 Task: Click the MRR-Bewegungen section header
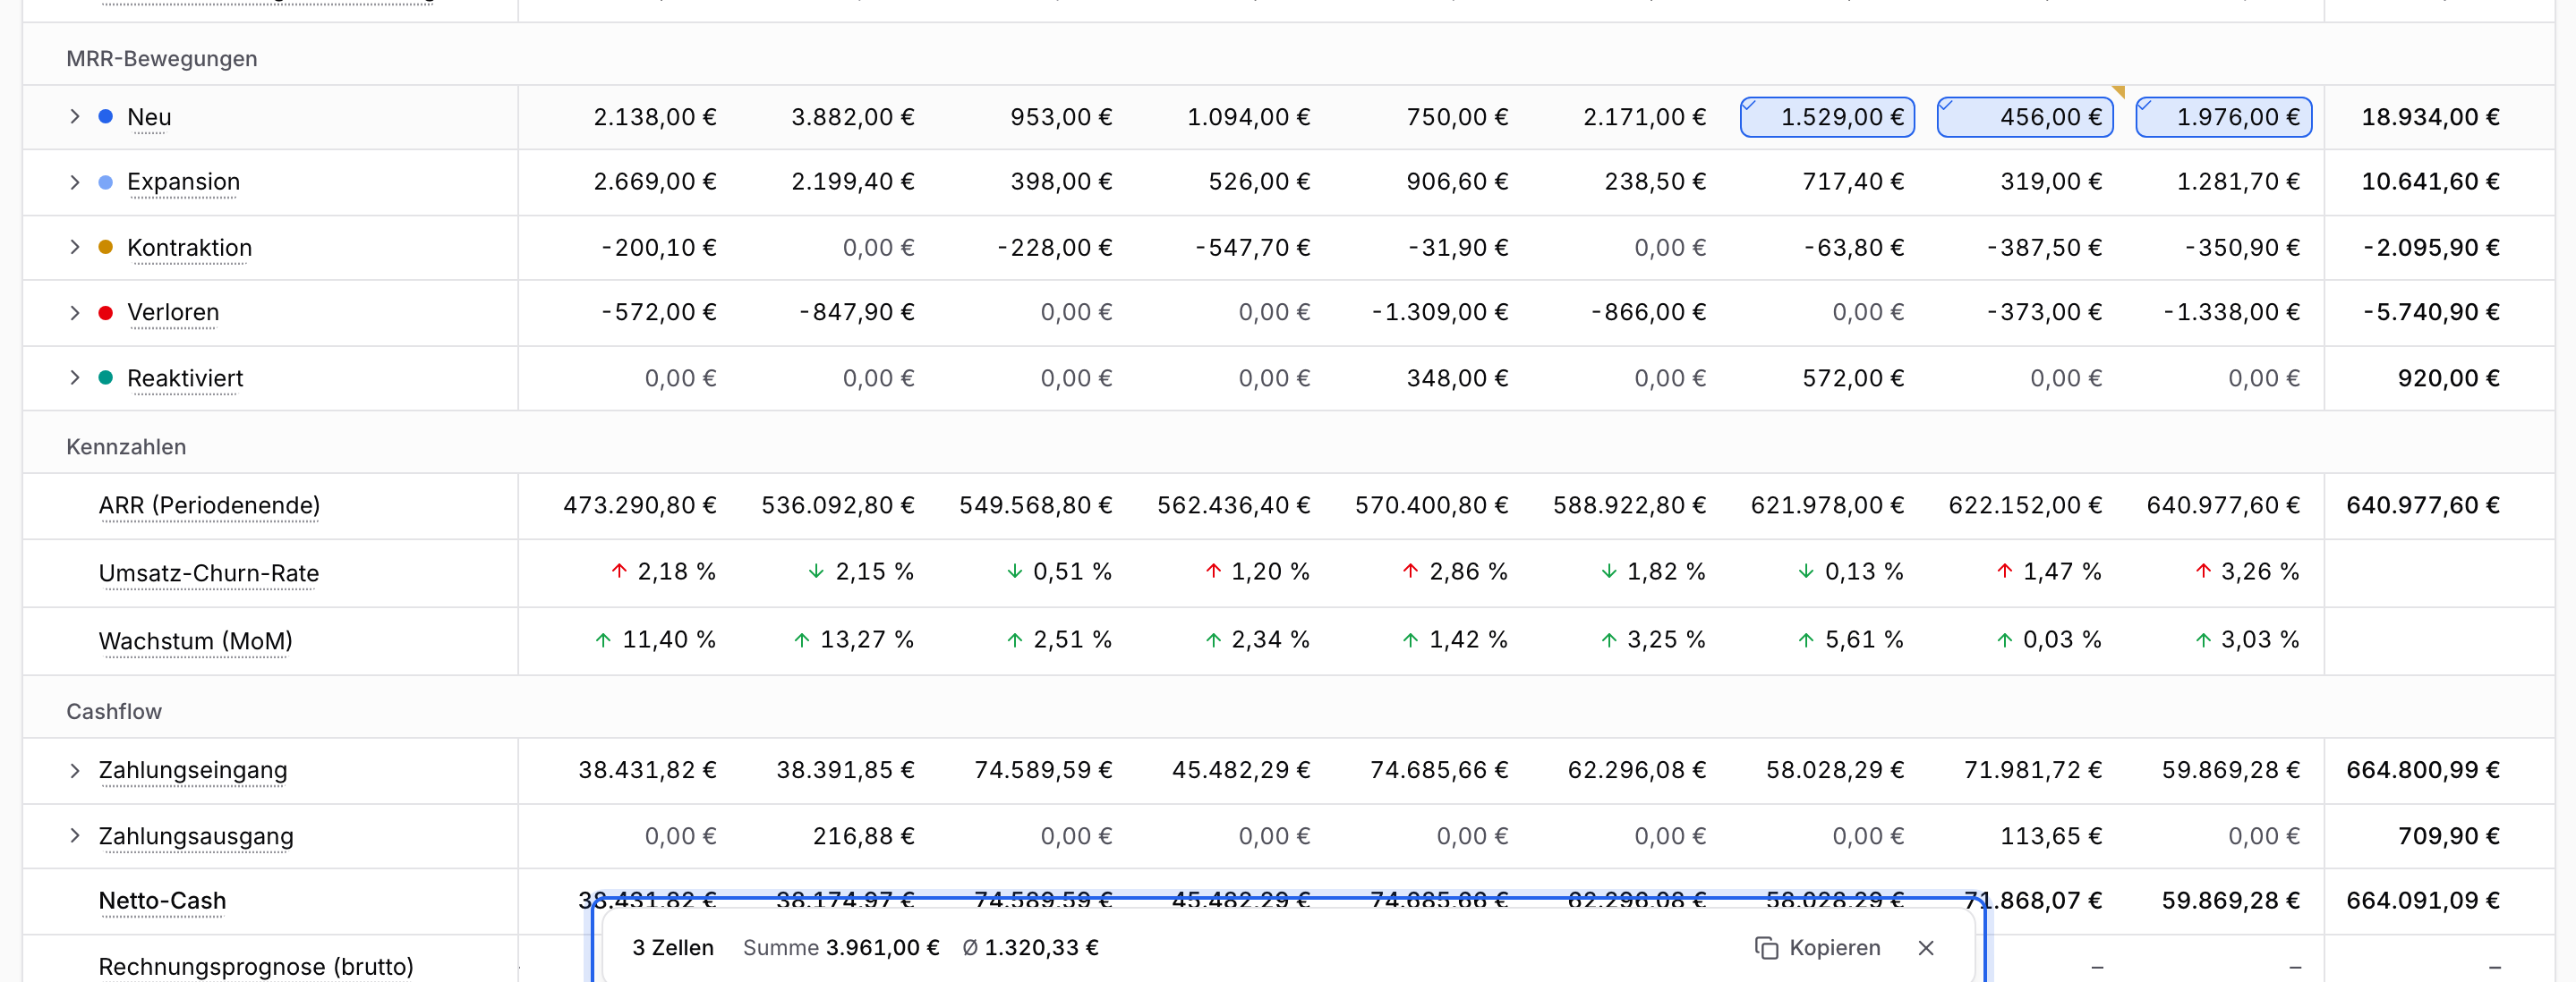pyautogui.click(x=162, y=59)
